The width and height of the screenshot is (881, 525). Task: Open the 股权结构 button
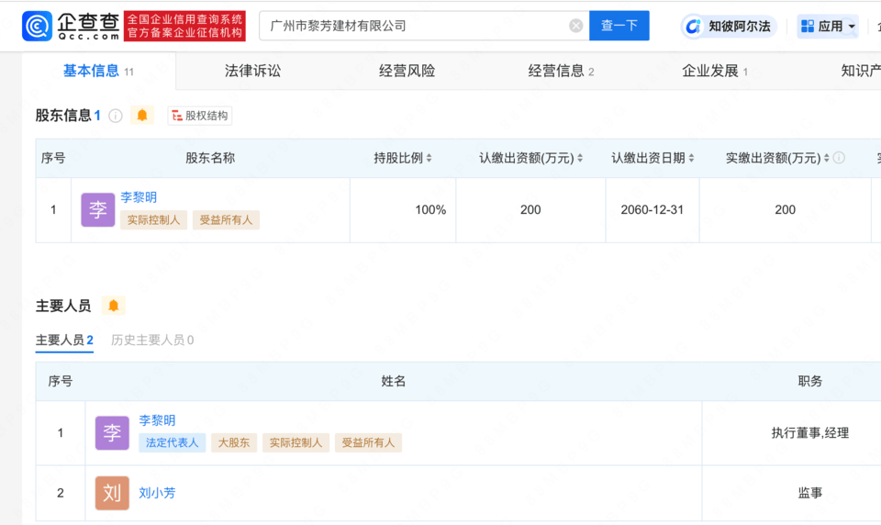pos(200,116)
